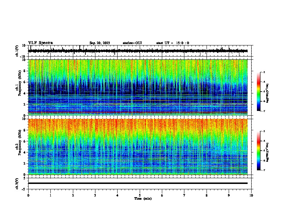Click time axis tick label "9"
Screen dimensions: 283x219
coord(229,195)
